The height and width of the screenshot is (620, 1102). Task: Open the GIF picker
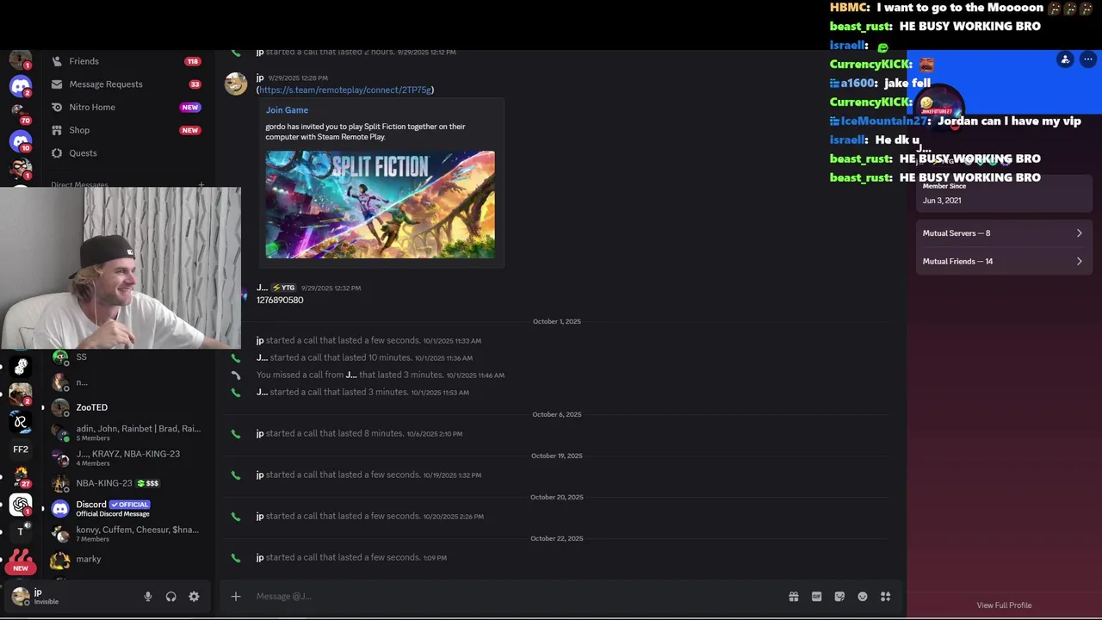coord(816,596)
